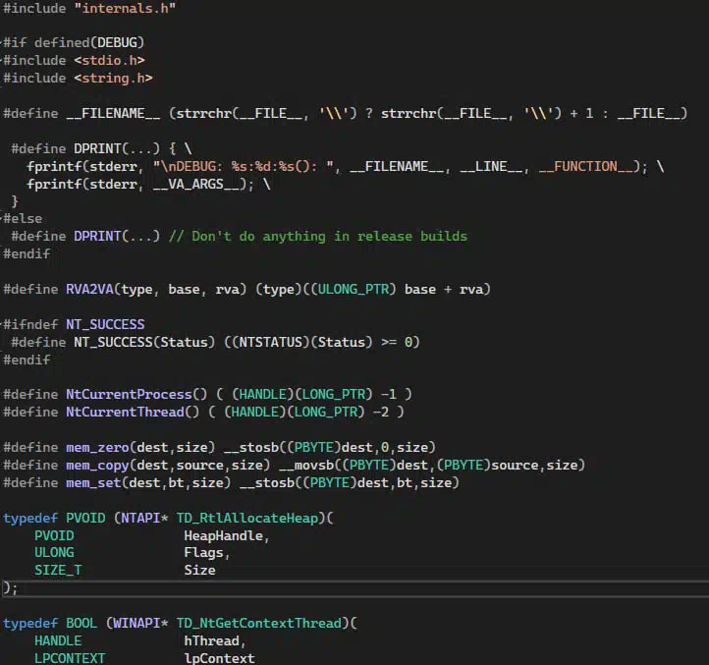Click the "\nDEBUG: %s:%d:%s(): " format string
The height and width of the screenshot is (665, 709).
click(x=244, y=166)
